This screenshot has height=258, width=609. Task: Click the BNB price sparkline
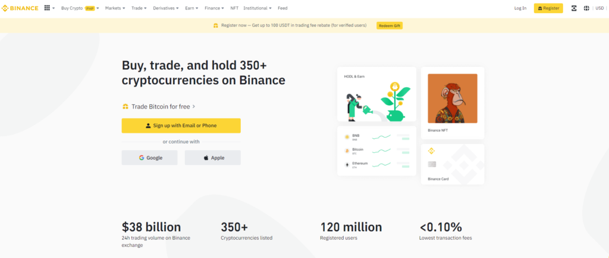pos(381,137)
